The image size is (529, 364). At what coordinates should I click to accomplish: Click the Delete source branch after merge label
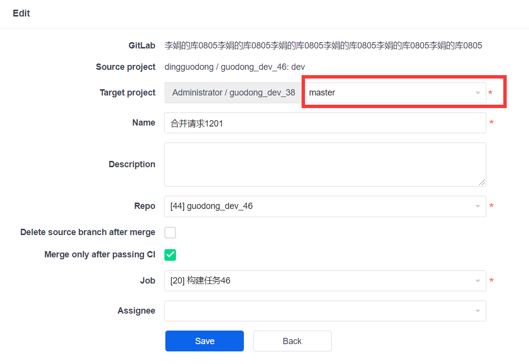pos(88,233)
